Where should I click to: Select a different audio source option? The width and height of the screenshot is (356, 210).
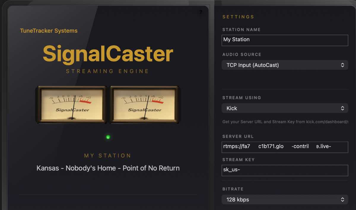tap(285, 65)
